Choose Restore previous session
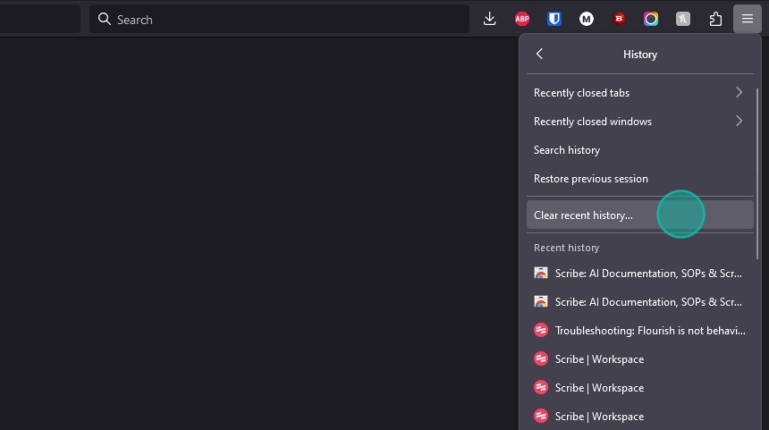The height and width of the screenshot is (430, 769). pos(640,179)
